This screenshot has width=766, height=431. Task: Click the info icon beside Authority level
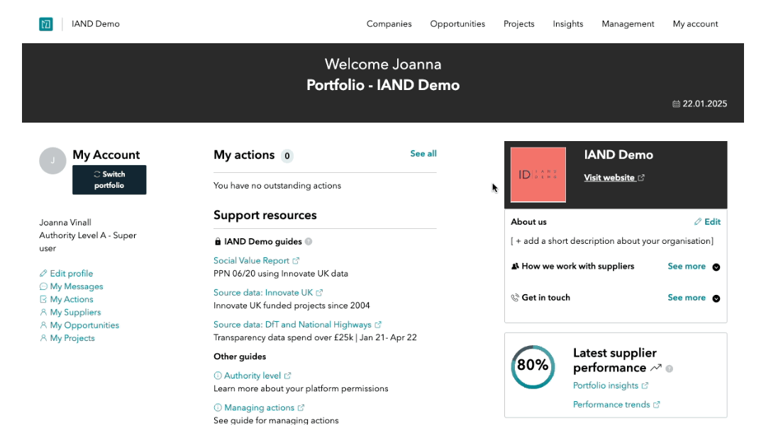pos(218,376)
